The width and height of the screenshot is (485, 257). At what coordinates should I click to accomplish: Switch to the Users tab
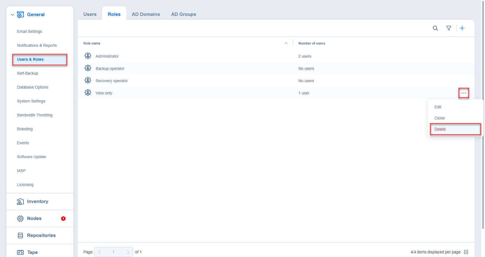pyautogui.click(x=90, y=14)
